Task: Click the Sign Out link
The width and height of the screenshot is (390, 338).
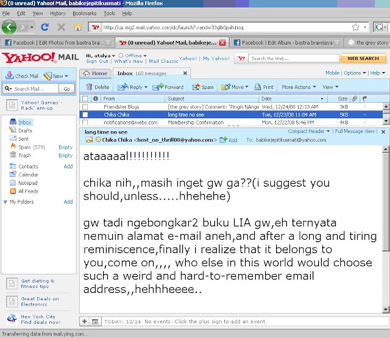Action: (97, 61)
